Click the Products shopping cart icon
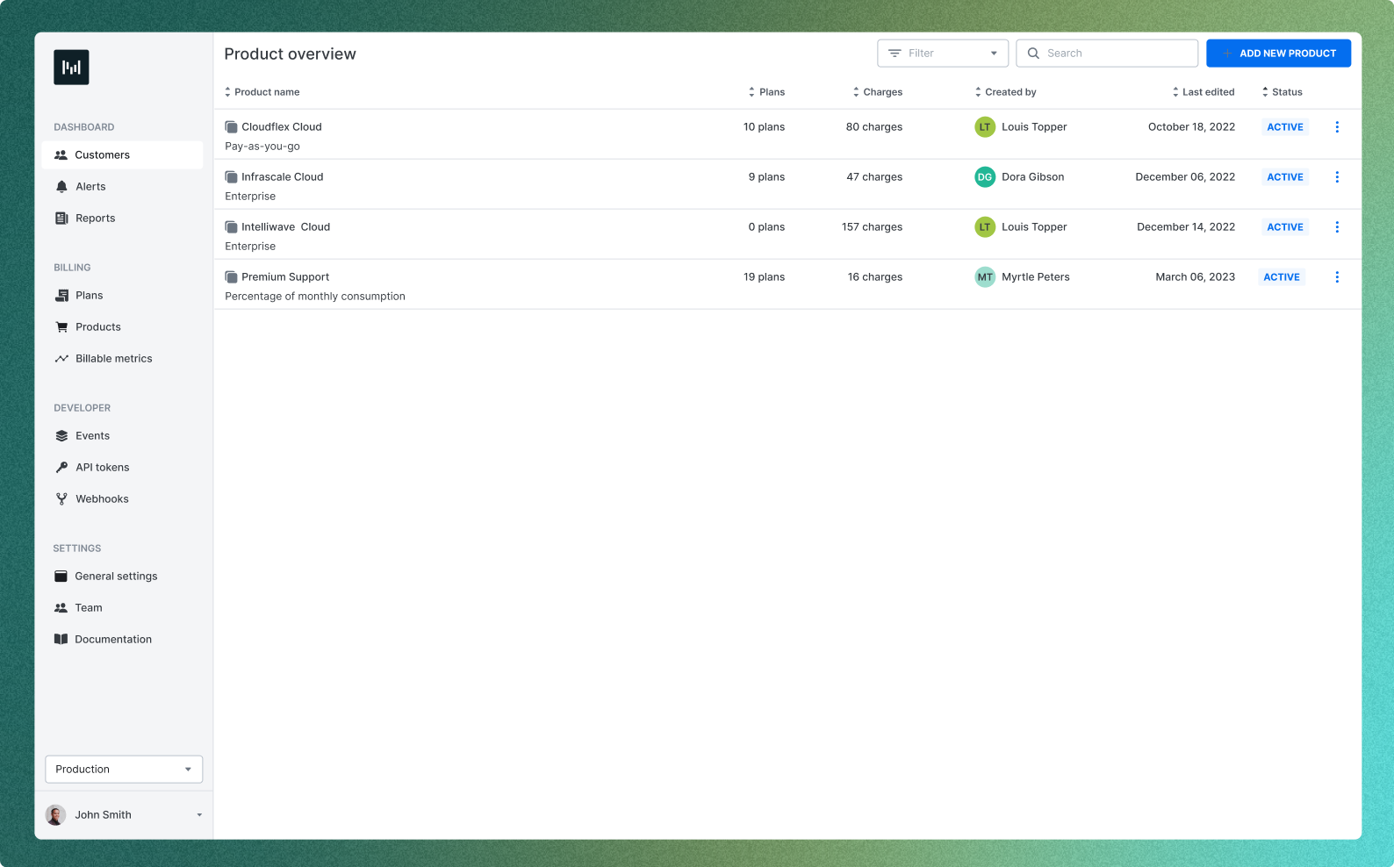This screenshot has width=1394, height=867. [61, 327]
